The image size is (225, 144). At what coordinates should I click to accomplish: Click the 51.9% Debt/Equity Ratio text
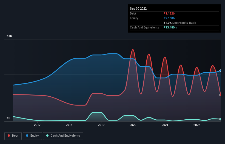click(x=180, y=23)
